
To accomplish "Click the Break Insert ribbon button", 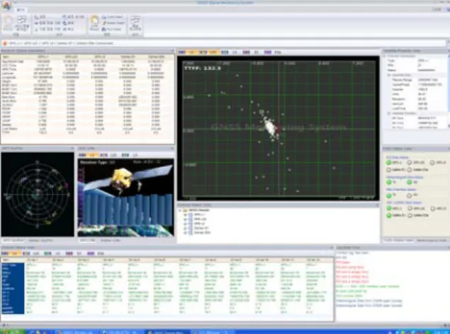I will pyautogui.click(x=113, y=23).
